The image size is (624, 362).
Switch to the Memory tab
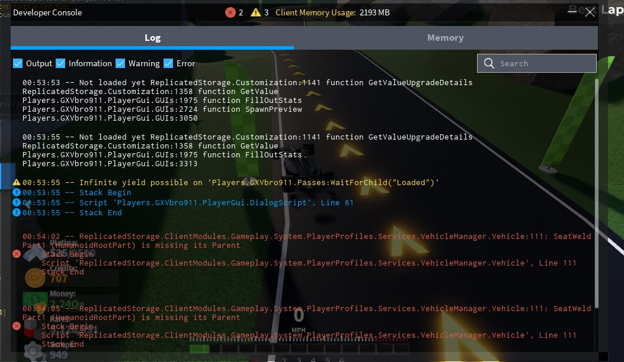point(445,38)
